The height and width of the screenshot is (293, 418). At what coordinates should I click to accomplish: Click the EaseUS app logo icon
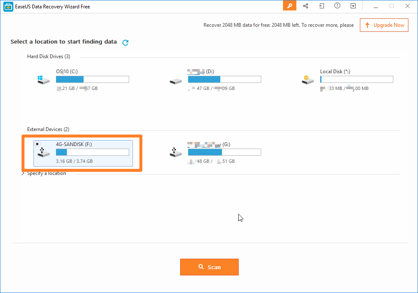(x=8, y=7)
